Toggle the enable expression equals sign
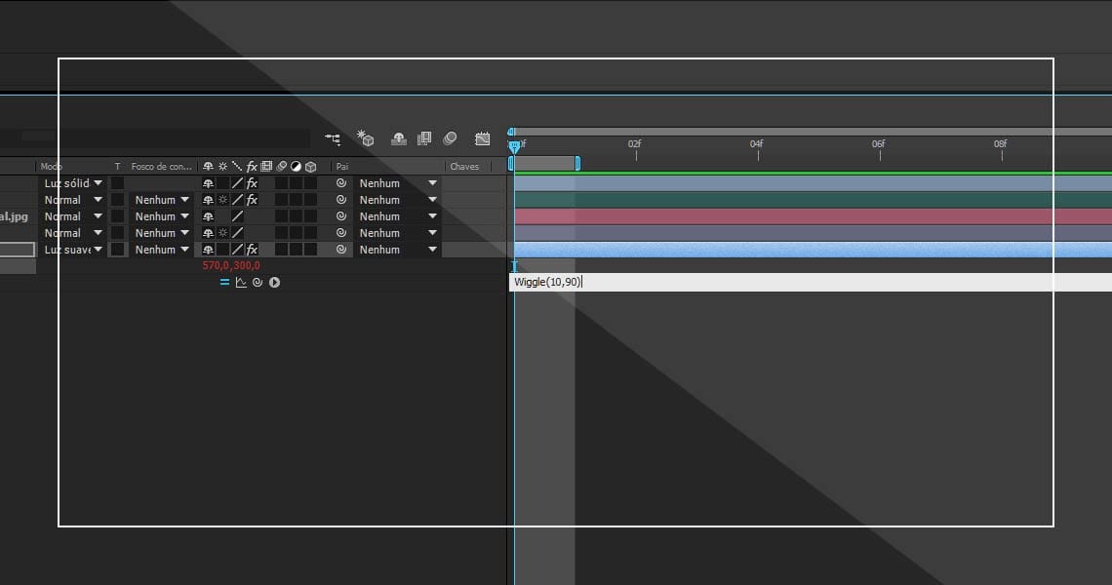Screen dimensions: 1112x585 [x=224, y=283]
